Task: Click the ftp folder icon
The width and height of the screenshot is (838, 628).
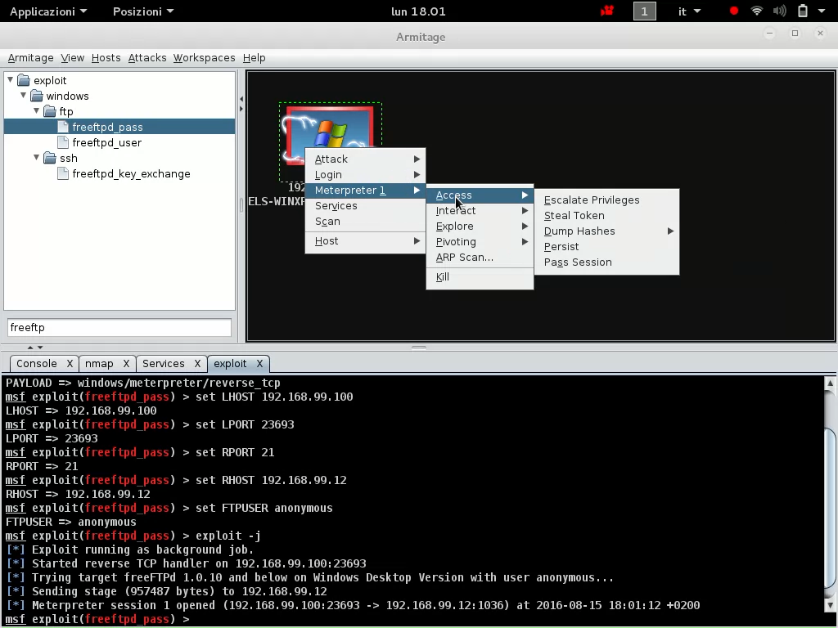Action: tap(50, 111)
